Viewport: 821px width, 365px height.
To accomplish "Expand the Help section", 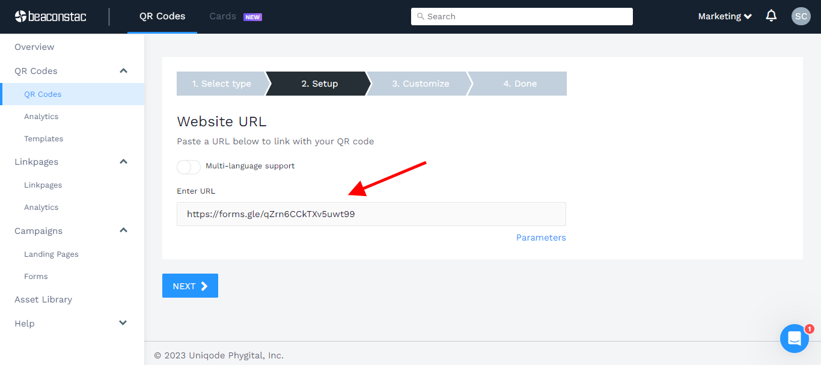I will tap(123, 323).
